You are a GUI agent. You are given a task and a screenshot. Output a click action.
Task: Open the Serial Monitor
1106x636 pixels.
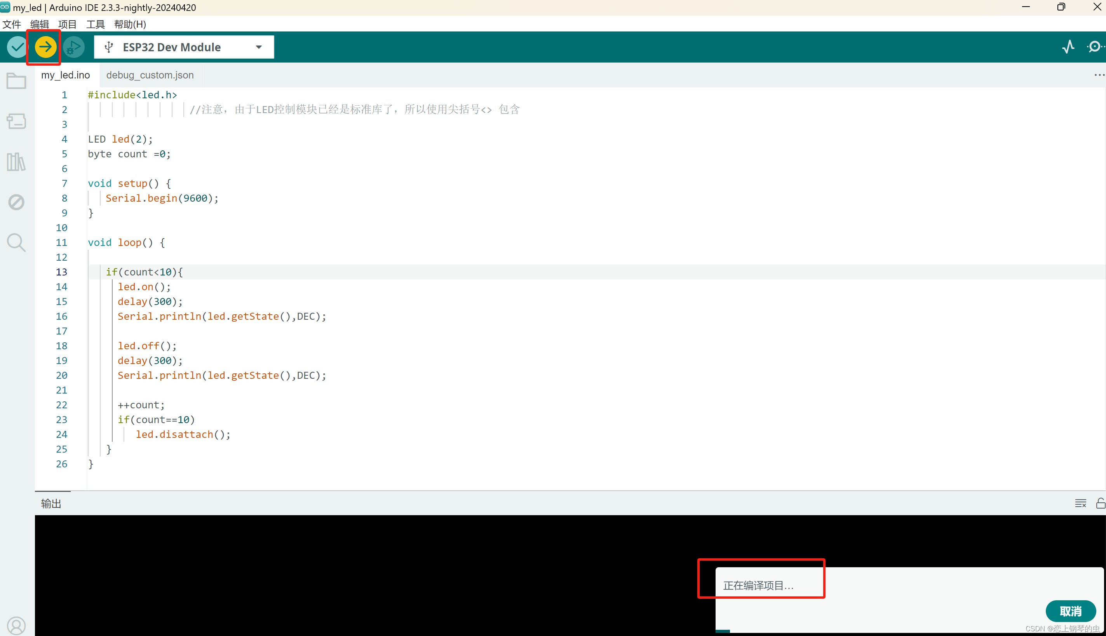pos(1095,47)
